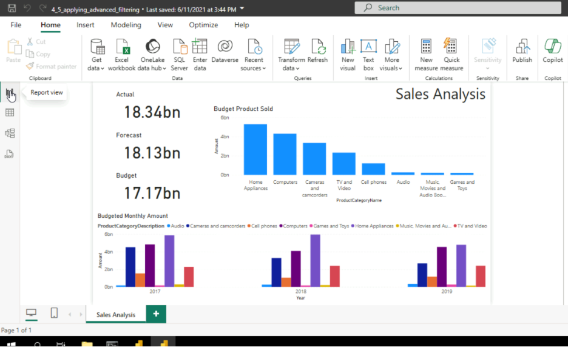Click the Undo arrow icon
Screen dimensions: 568x347
[x=27, y=8]
